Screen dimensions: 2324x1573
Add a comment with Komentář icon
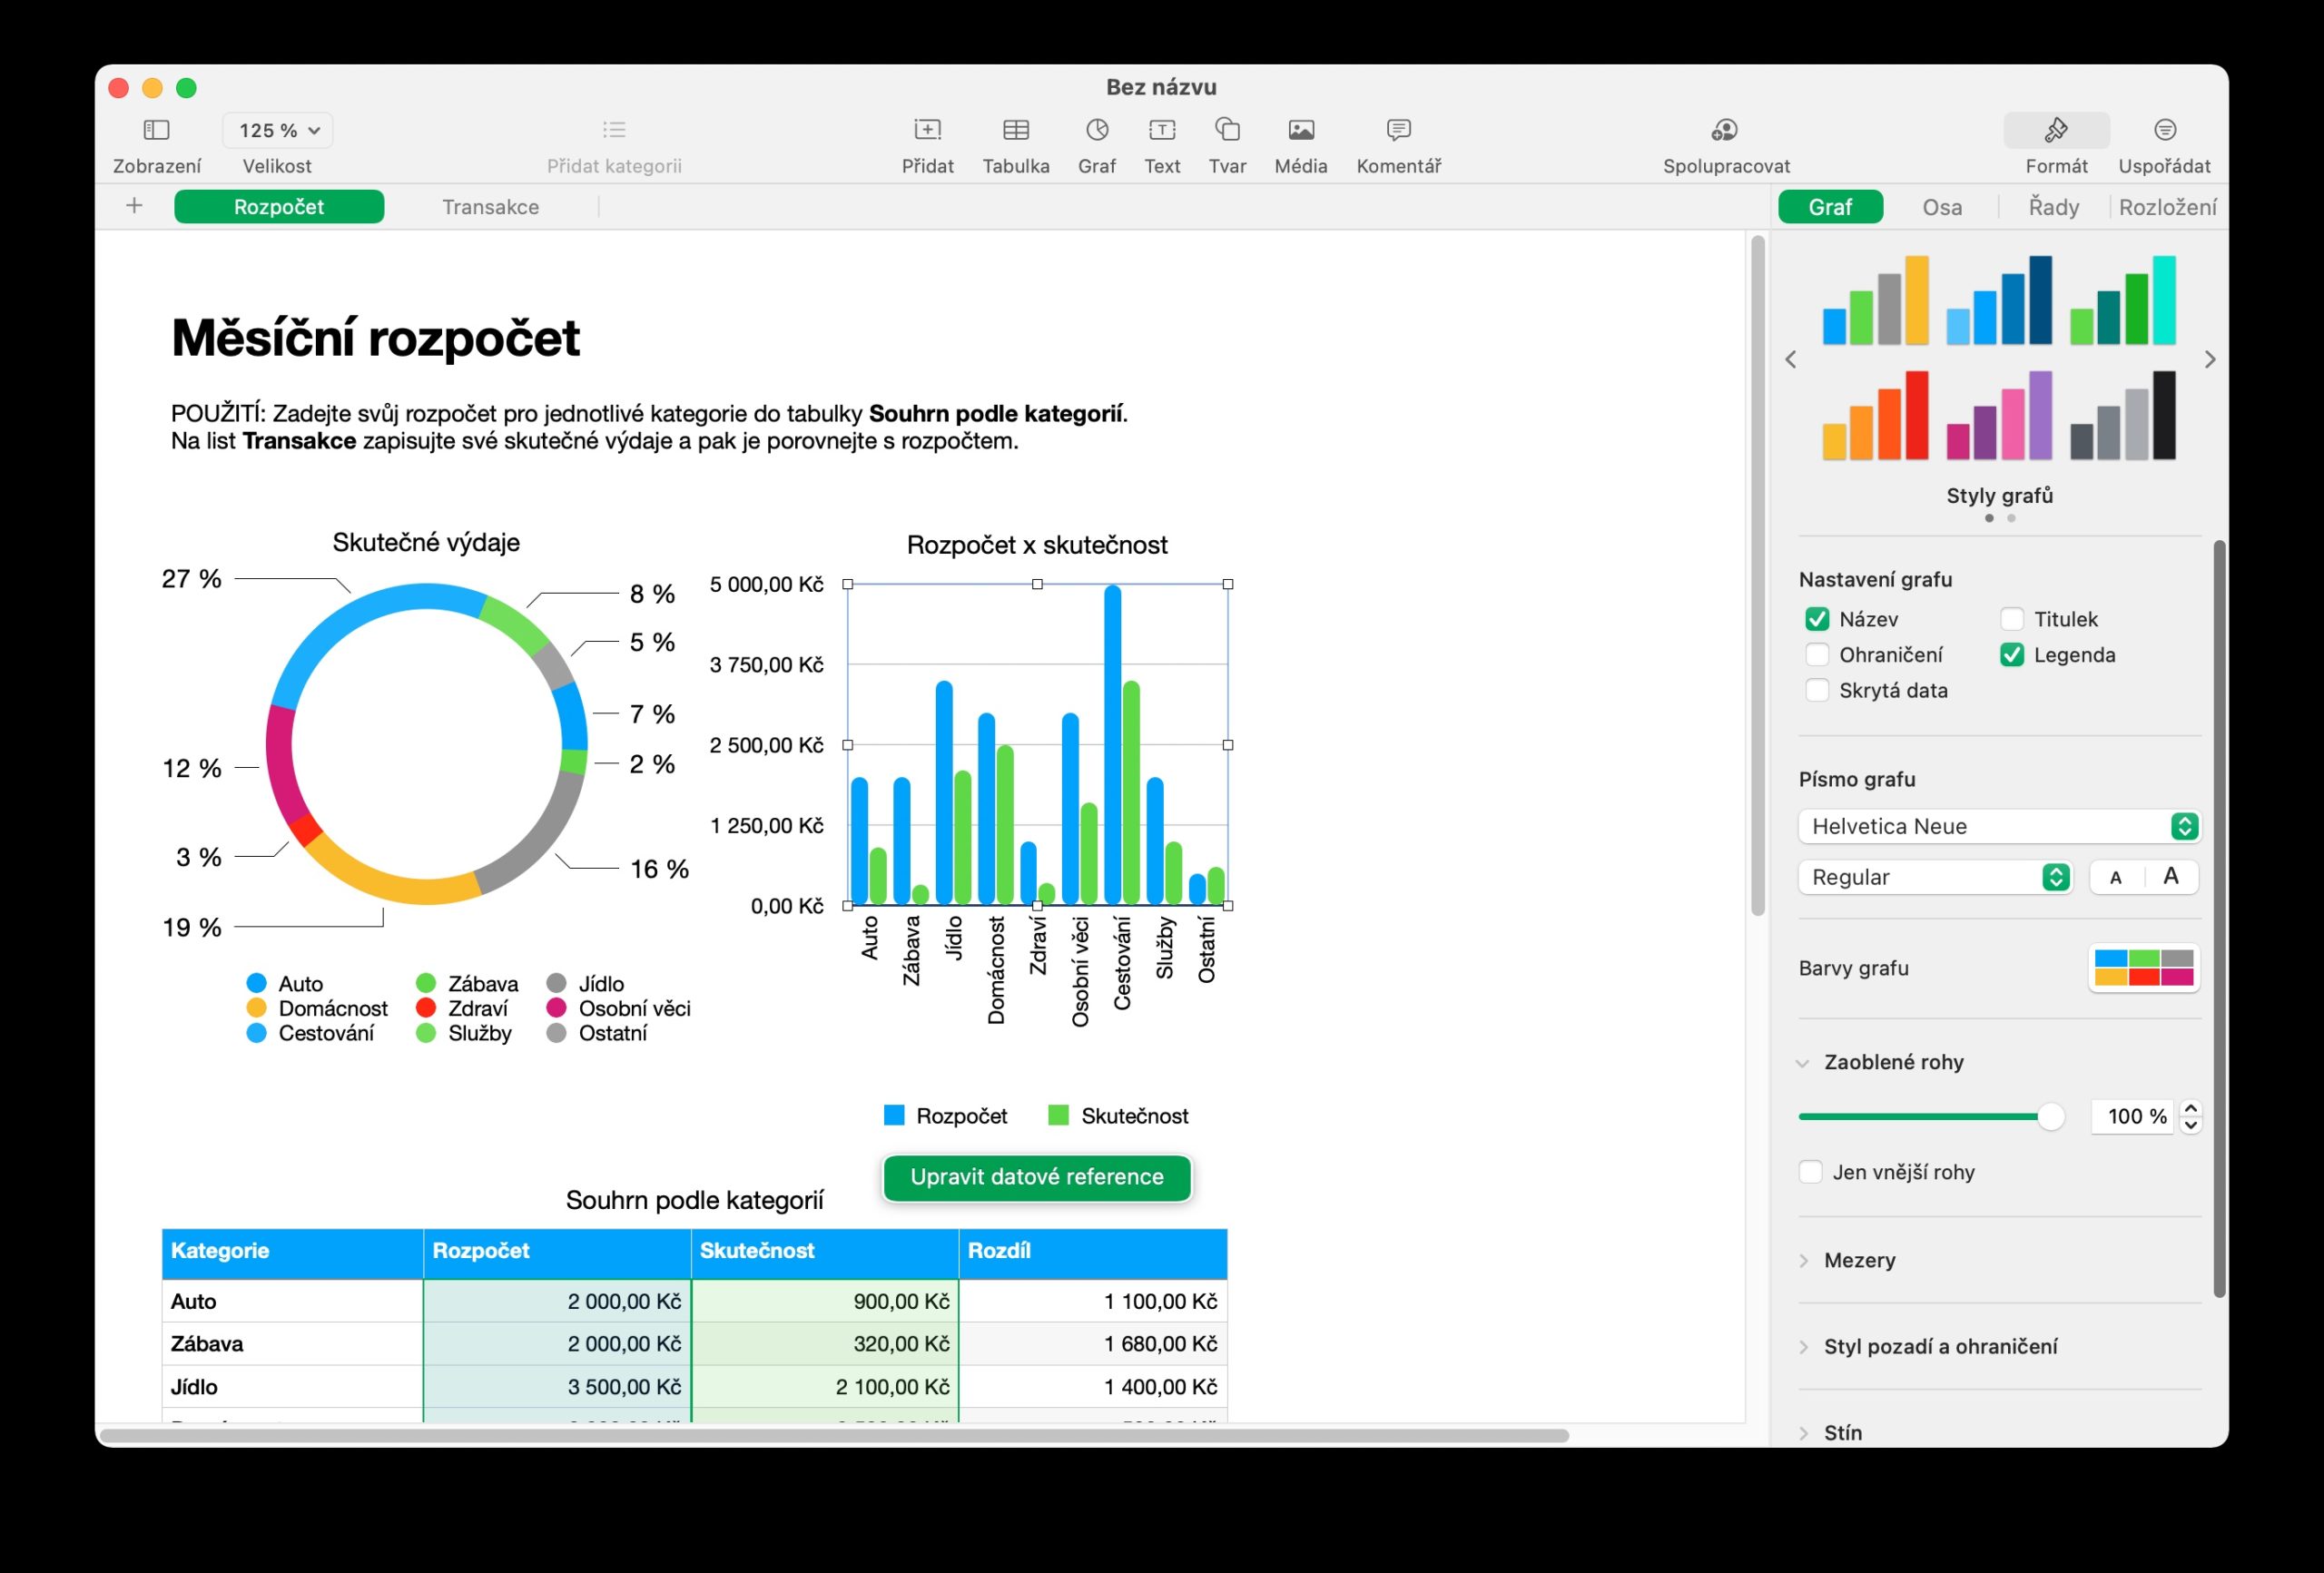pos(1398,130)
